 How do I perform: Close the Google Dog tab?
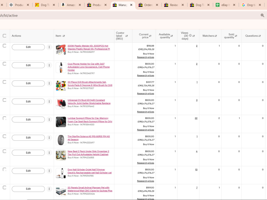(x=260, y=5)
